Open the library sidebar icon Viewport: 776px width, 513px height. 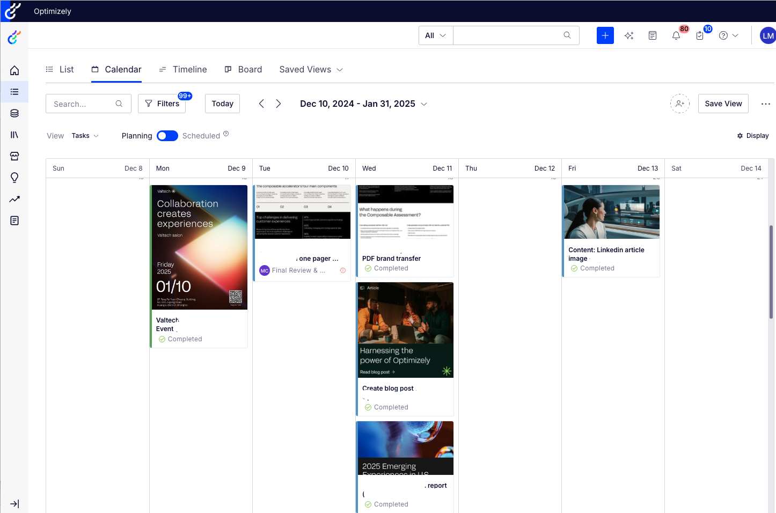14,135
